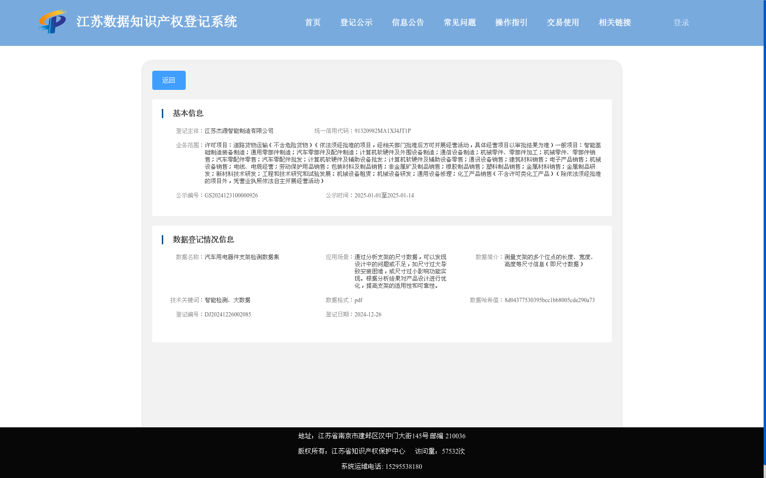
Task: Click the 业务范围 business scope paragraph
Action: click(x=403, y=163)
